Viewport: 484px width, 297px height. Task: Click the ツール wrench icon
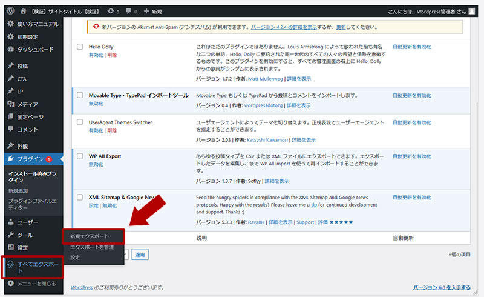[x=11, y=235]
